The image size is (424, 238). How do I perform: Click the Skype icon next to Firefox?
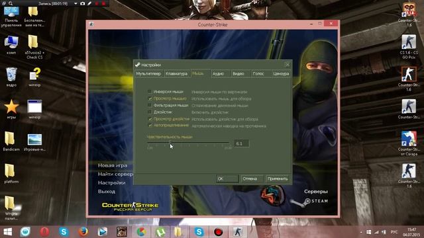(64, 232)
